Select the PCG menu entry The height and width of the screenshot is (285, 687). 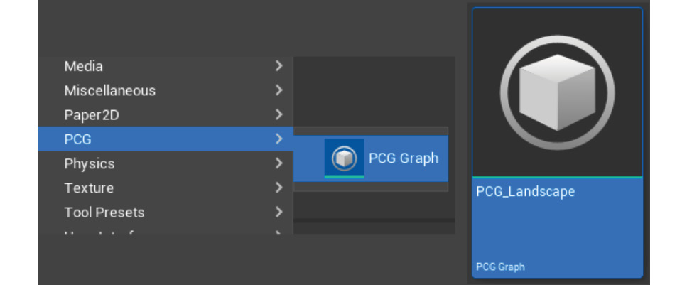point(166,139)
